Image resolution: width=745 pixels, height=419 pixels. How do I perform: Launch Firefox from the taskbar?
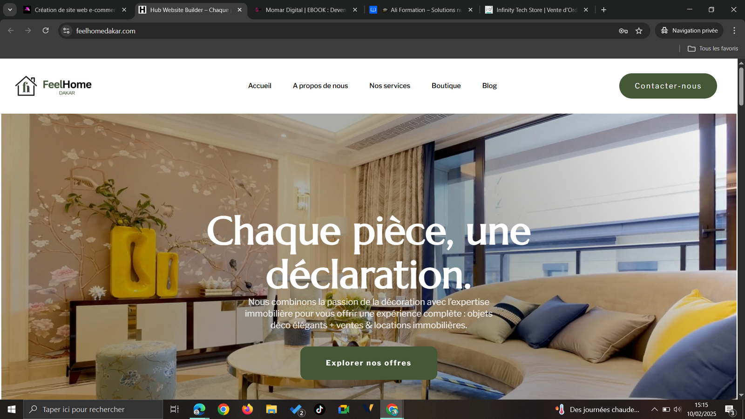tap(247, 409)
